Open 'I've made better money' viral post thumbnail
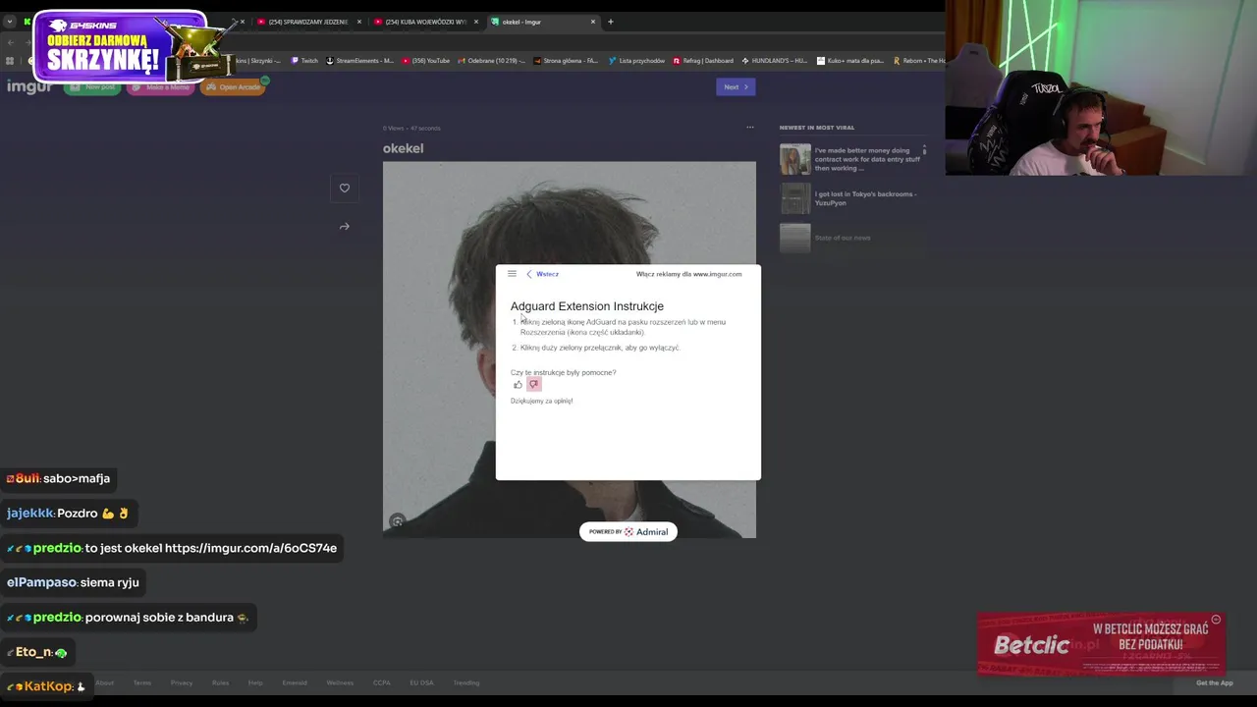 pos(795,159)
